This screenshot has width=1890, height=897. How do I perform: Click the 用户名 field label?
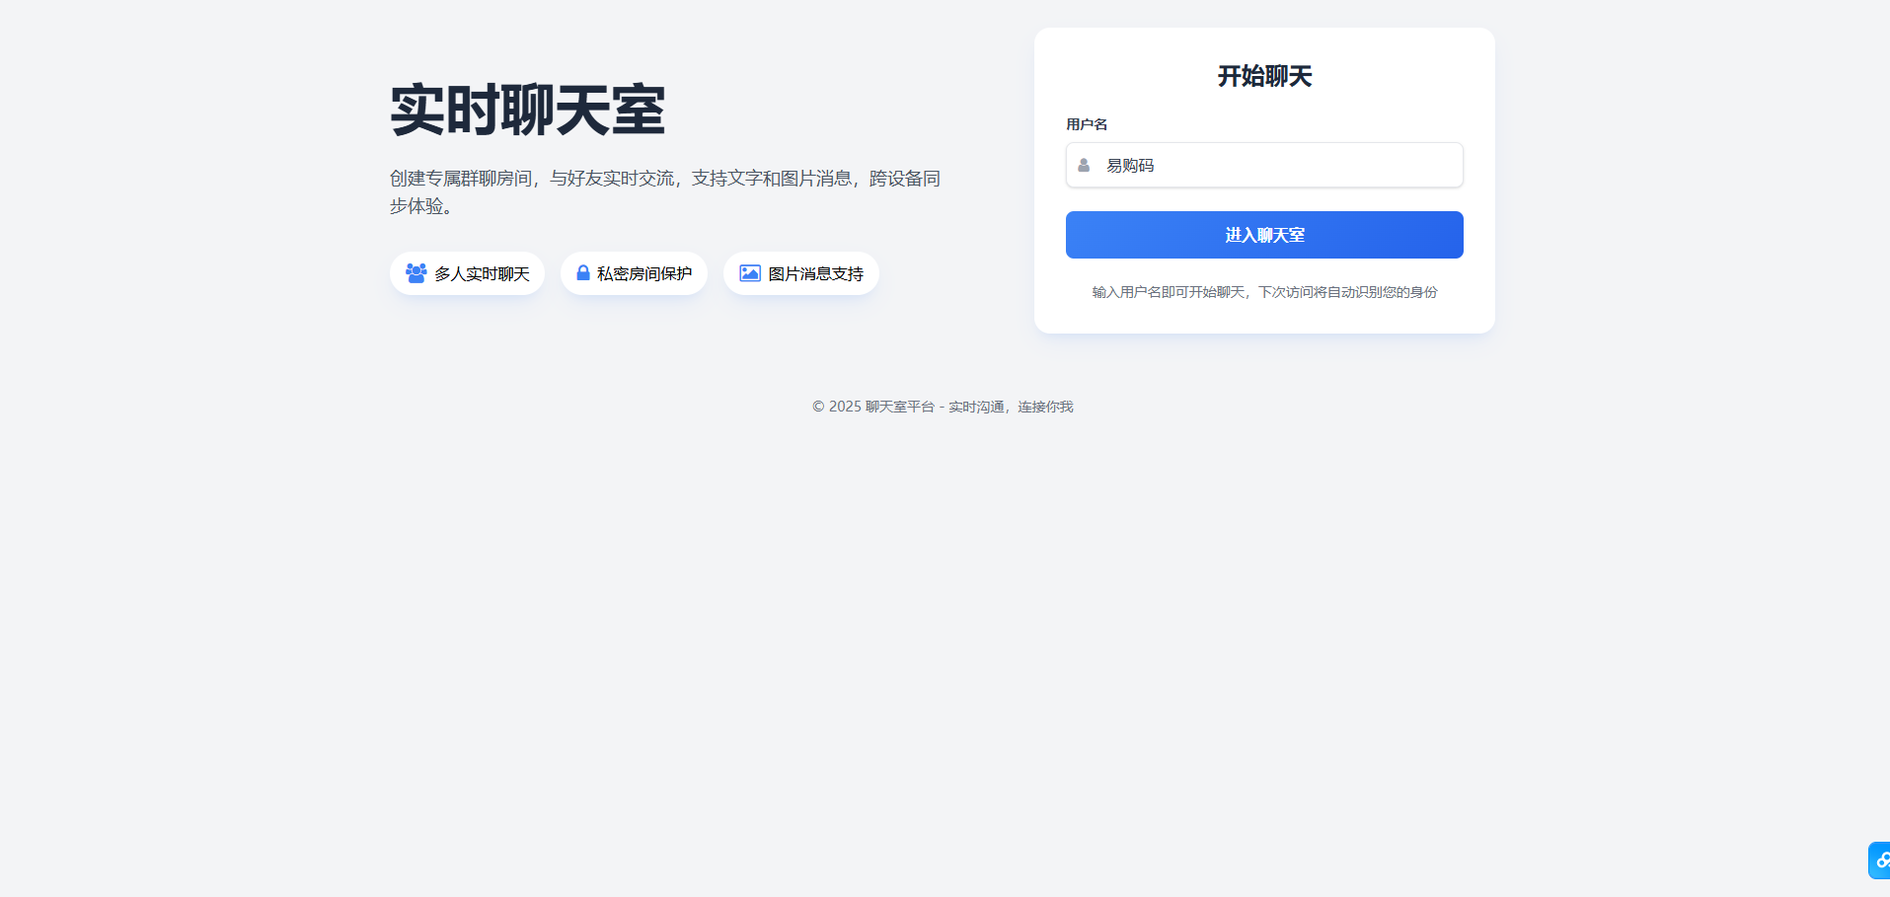click(x=1086, y=124)
